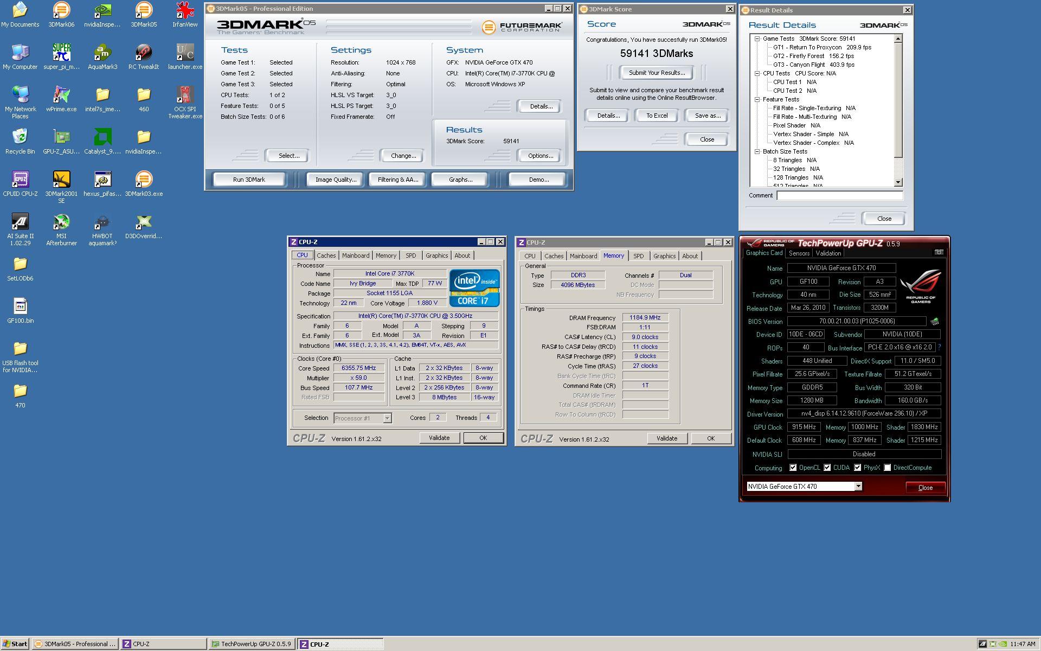Click the Result Details scrollbar down arrow
Image resolution: width=1041 pixels, height=651 pixels.
pyautogui.click(x=898, y=182)
